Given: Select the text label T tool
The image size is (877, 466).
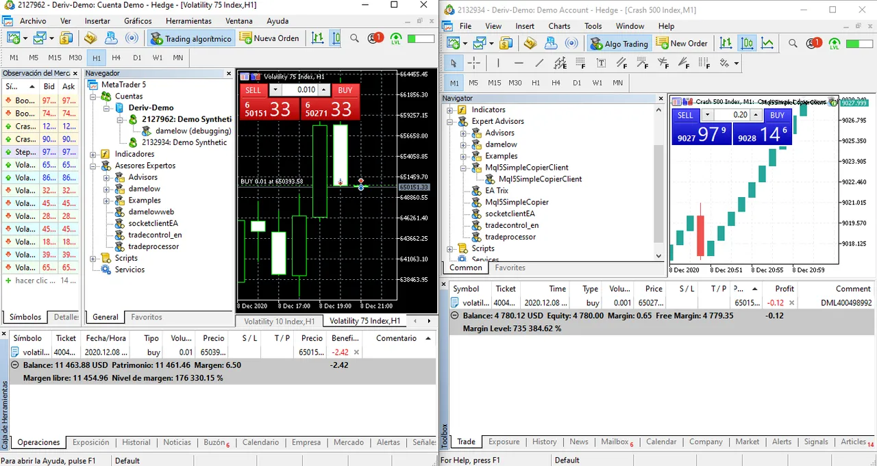Looking at the screenshot, I should [x=601, y=63].
